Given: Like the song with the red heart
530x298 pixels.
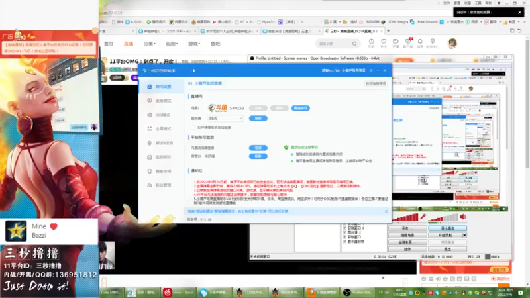Looking at the screenshot, I should pyautogui.click(x=54, y=226).
